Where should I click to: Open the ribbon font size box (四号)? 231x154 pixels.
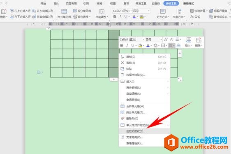(x=141, y=11)
